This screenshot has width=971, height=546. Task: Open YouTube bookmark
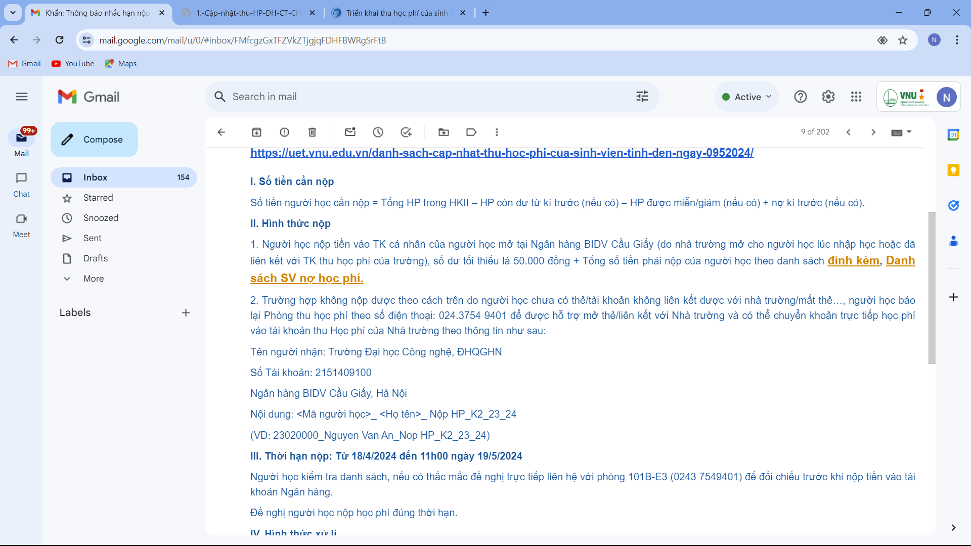tap(73, 64)
